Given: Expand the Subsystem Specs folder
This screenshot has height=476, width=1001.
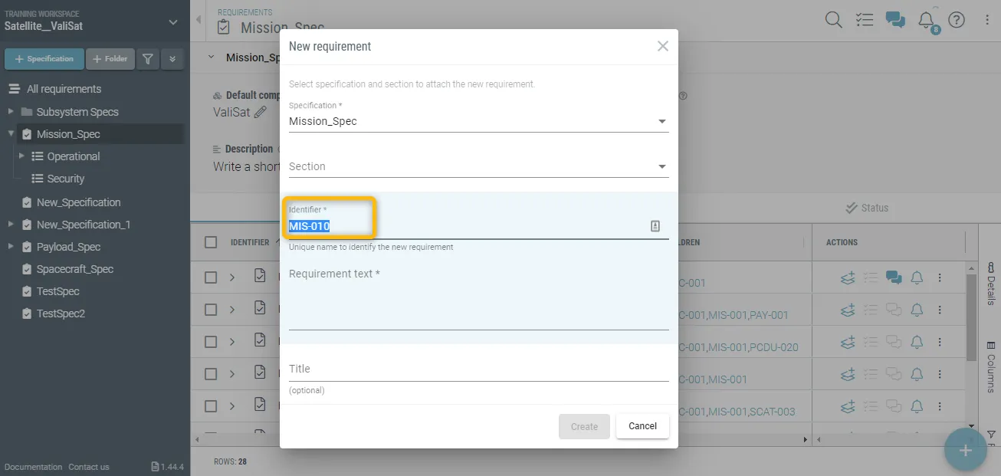Looking at the screenshot, I should [x=11, y=112].
